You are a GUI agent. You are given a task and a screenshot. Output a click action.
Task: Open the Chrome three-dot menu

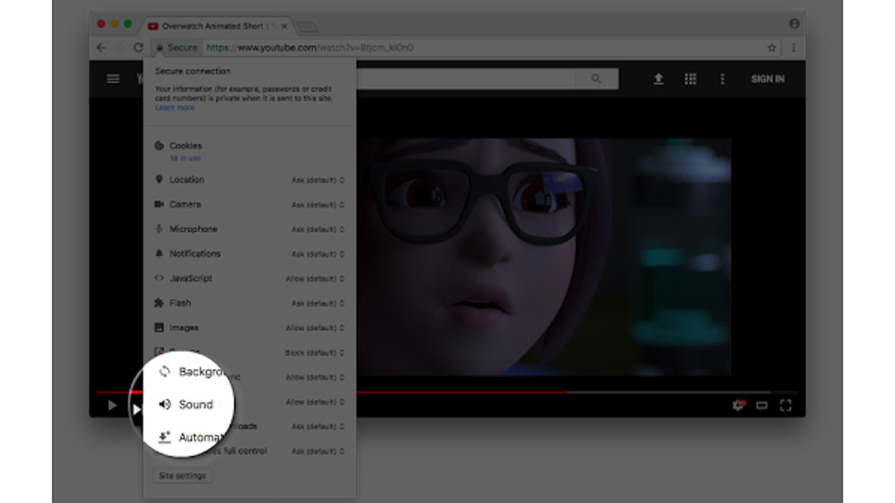pyautogui.click(x=794, y=48)
